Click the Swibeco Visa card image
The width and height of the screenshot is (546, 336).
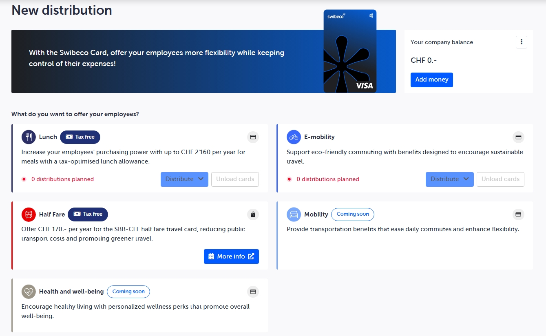(350, 51)
